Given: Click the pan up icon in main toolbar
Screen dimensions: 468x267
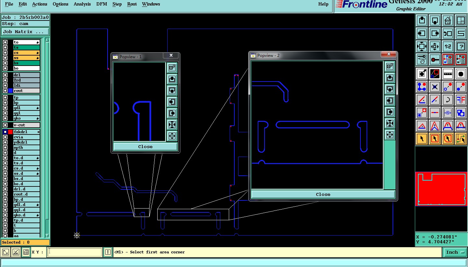Looking at the screenshot, I should 422,20.
